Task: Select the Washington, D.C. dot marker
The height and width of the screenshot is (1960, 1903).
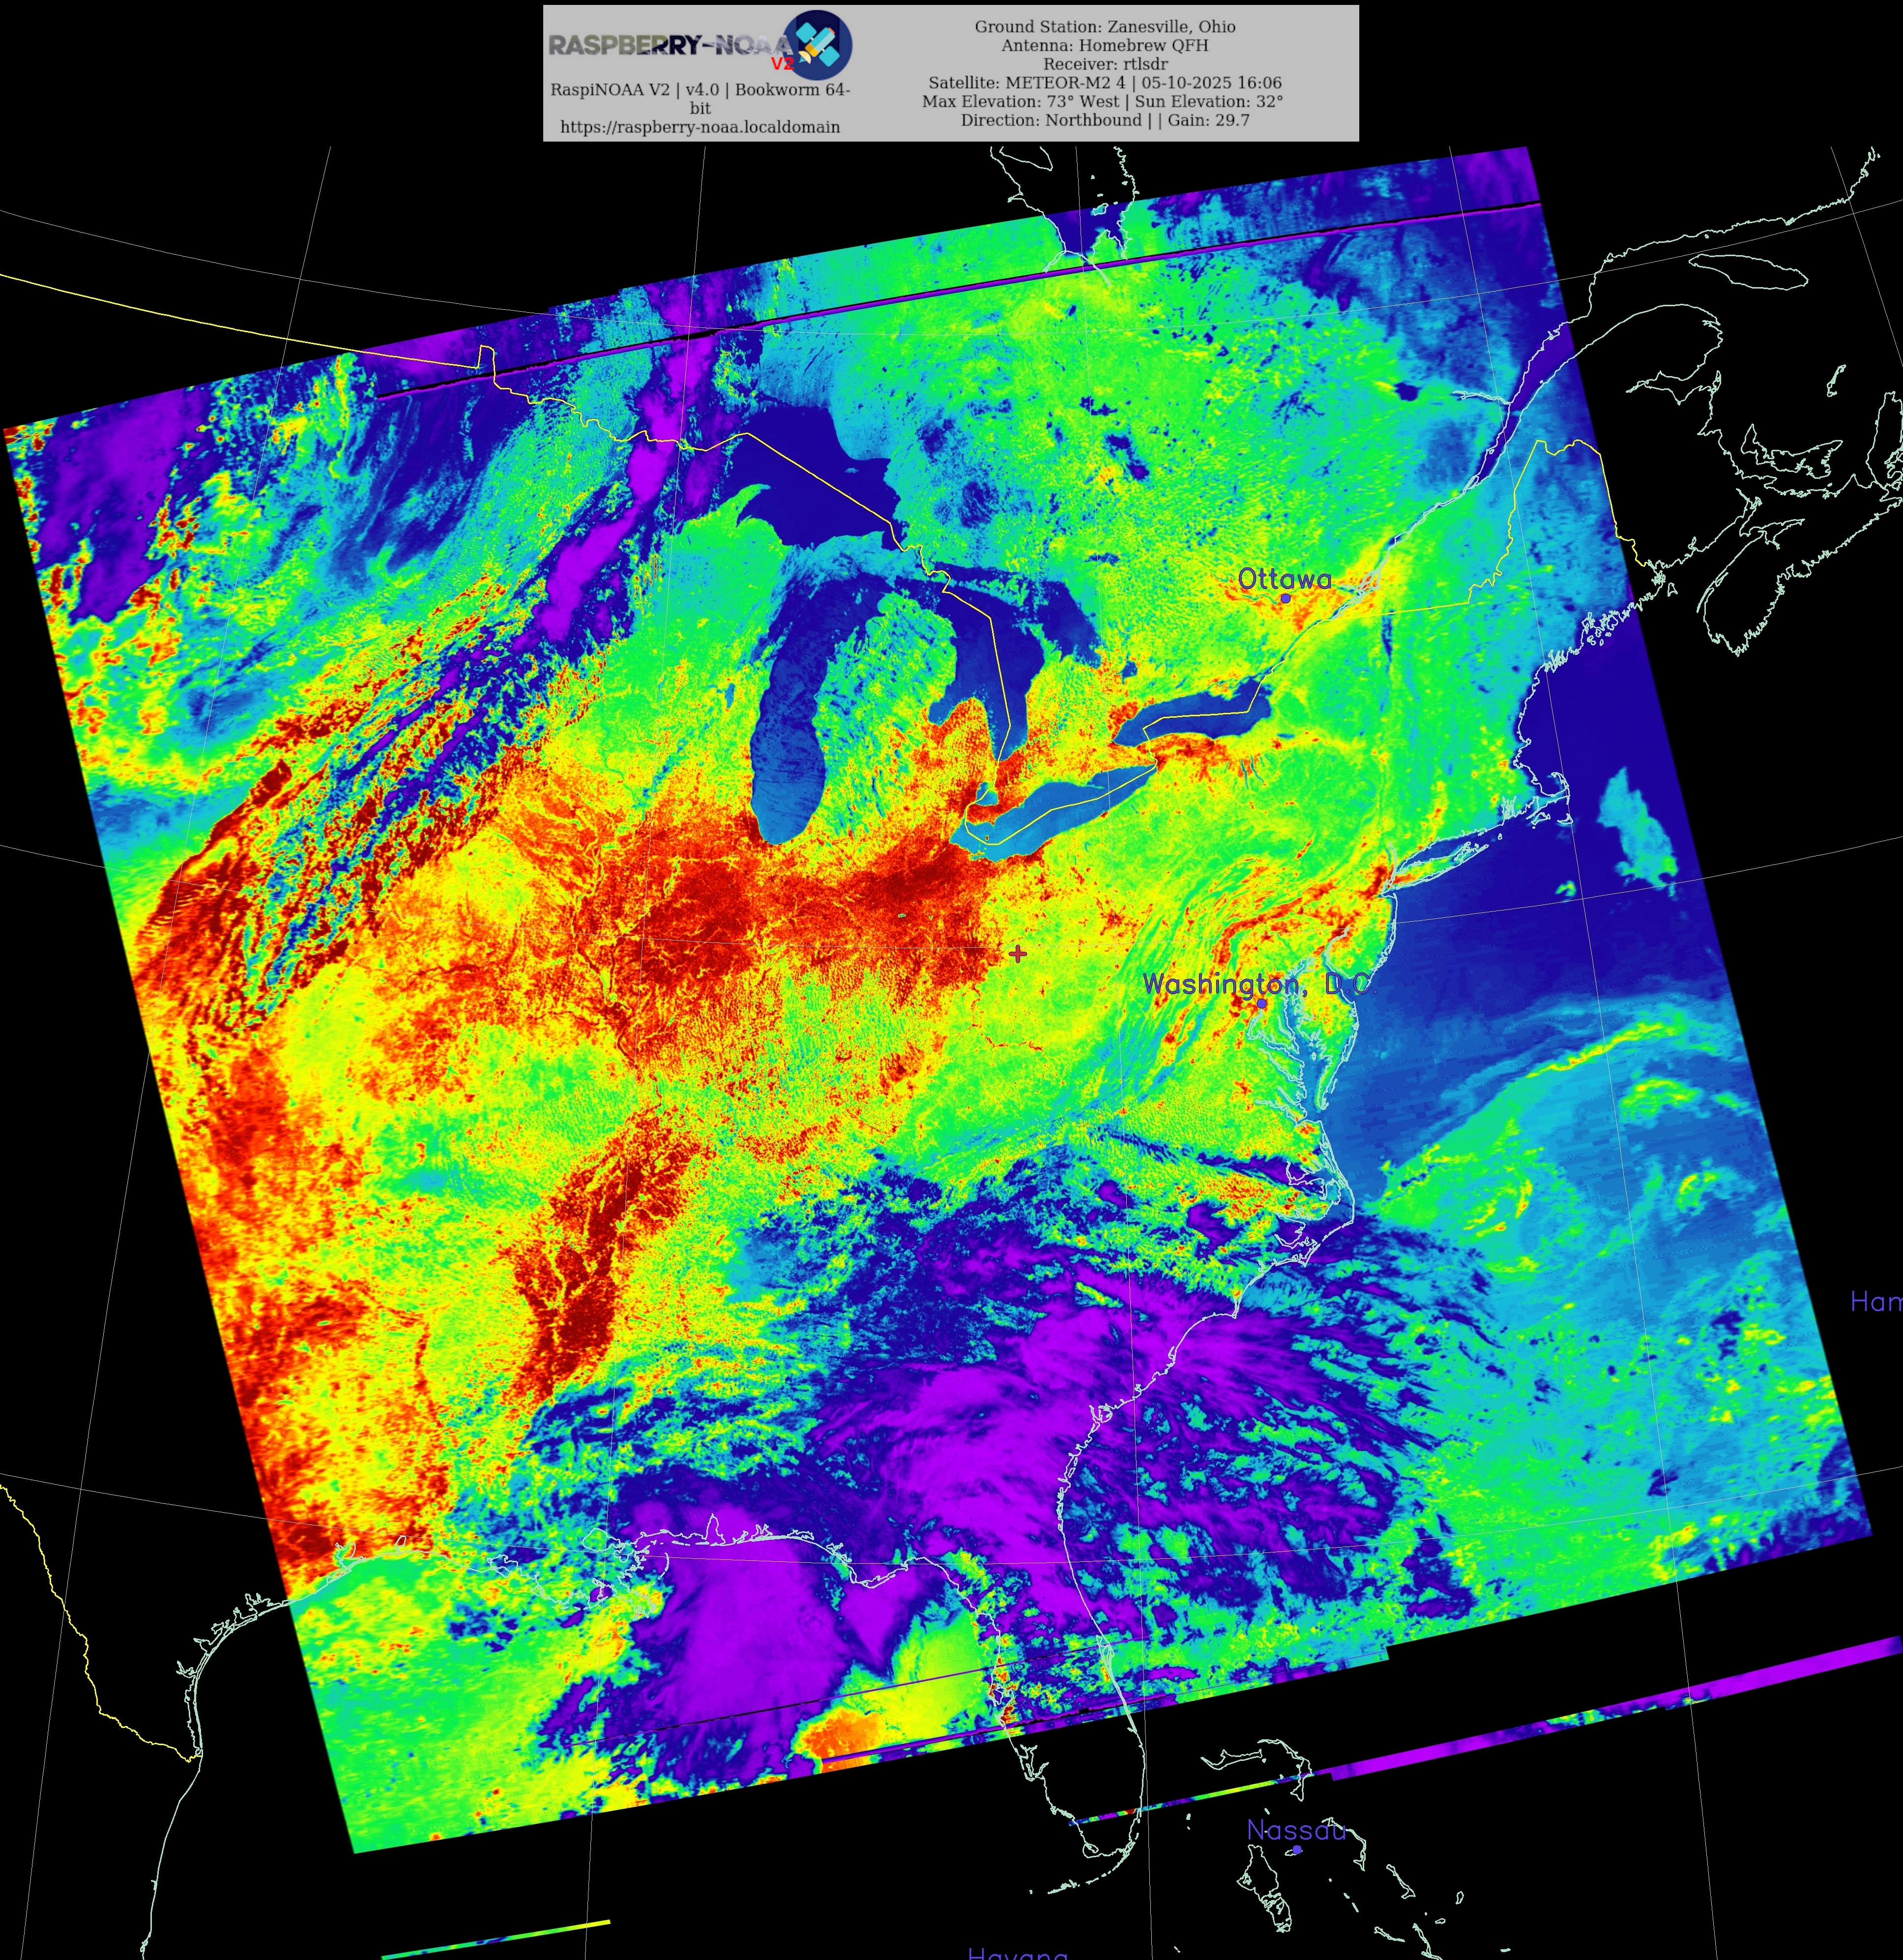Action: [1262, 1003]
